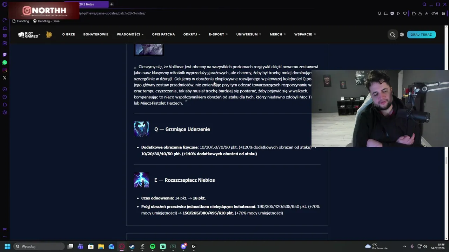The image size is (449, 252).
Task: Click the tab search magnifier in title bar
Action: (x=424, y=4)
